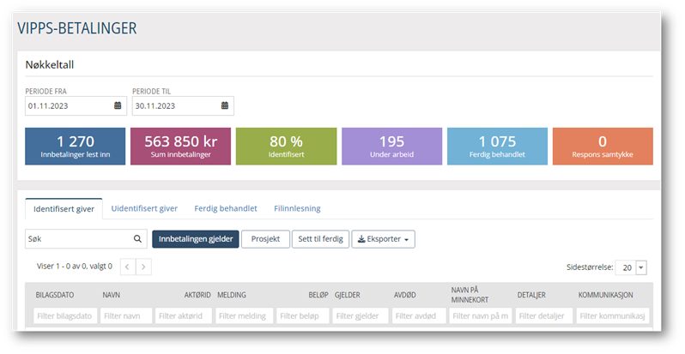Click the Filter kommunikasjon field
The width and height of the screenshot is (685, 354).
(613, 315)
